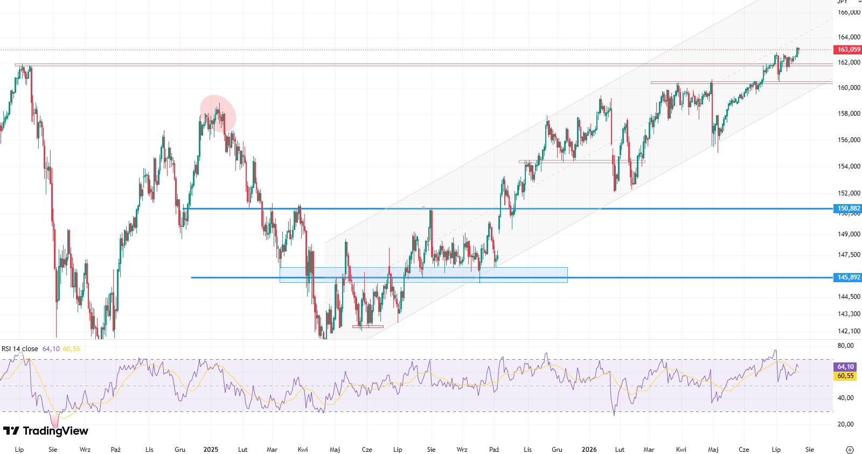The width and height of the screenshot is (862, 454).
Task: Select the small red rectangle near Cze lows
Action: (x=368, y=326)
